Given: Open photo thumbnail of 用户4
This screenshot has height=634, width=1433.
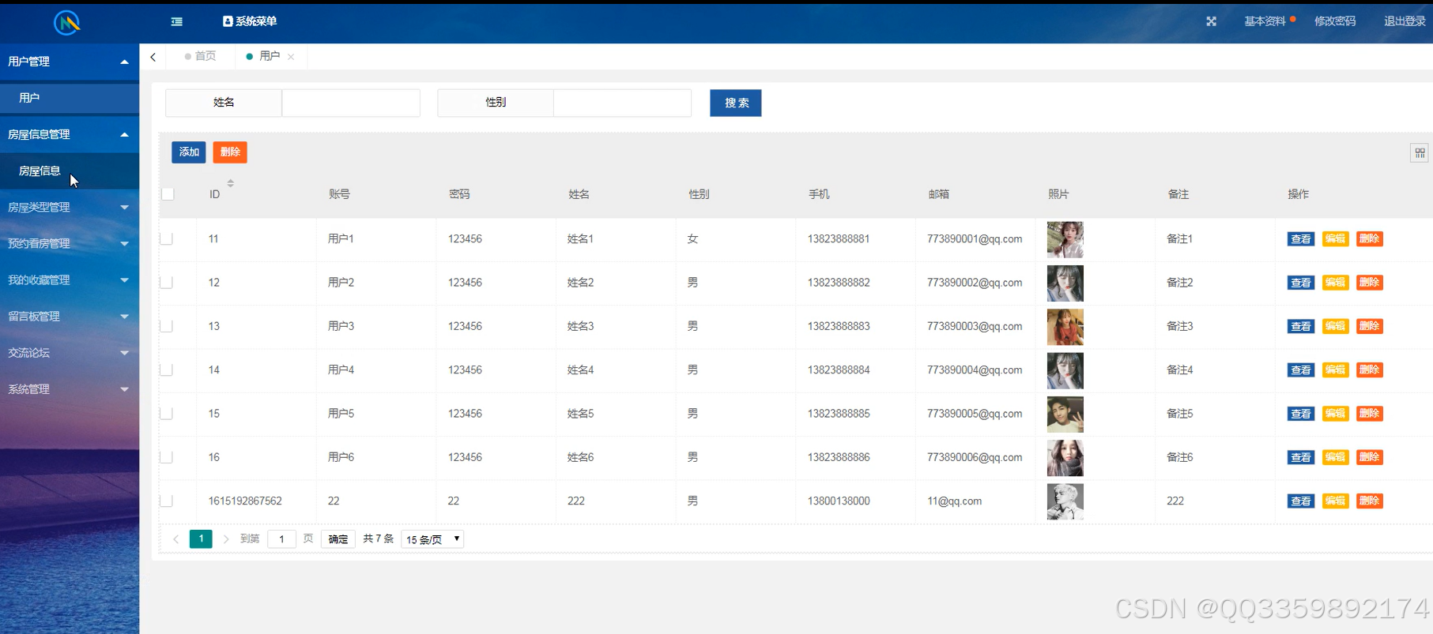Looking at the screenshot, I should (1065, 371).
